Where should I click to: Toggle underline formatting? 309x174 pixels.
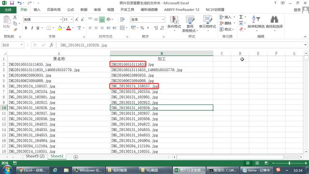click(x=38, y=28)
